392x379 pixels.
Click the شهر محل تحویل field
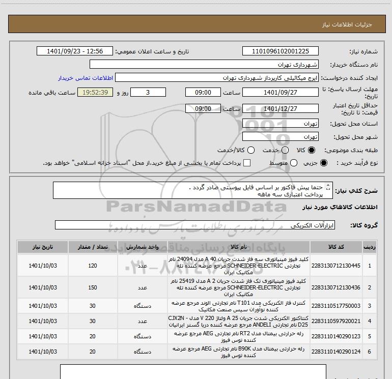[280, 136]
